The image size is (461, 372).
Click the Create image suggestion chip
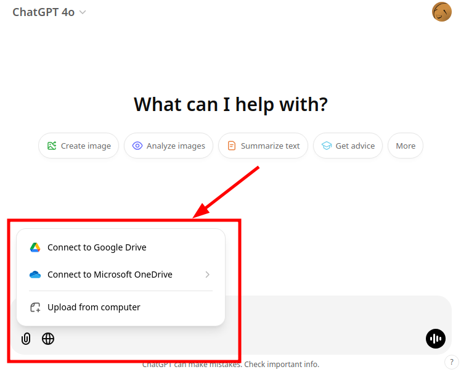coord(78,146)
